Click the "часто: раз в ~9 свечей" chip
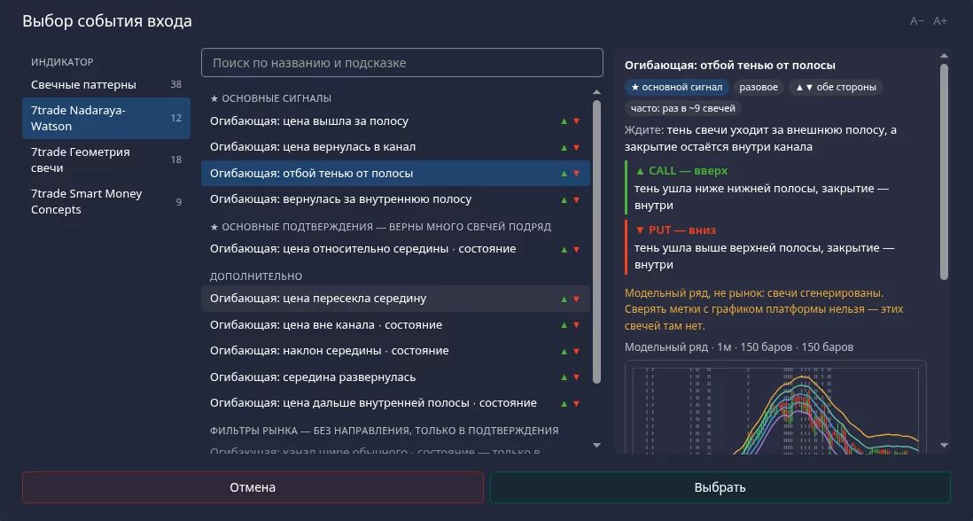Image resolution: width=973 pixels, height=521 pixels. pyautogui.click(x=683, y=108)
